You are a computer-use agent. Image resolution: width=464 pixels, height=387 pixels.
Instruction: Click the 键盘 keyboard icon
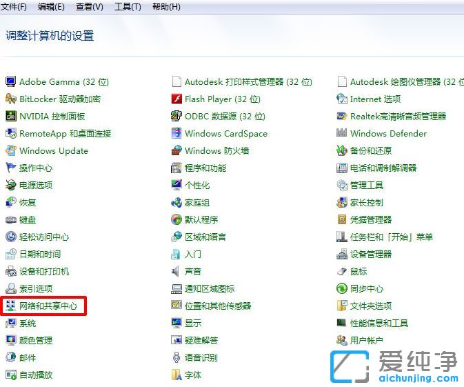[x=11, y=219]
